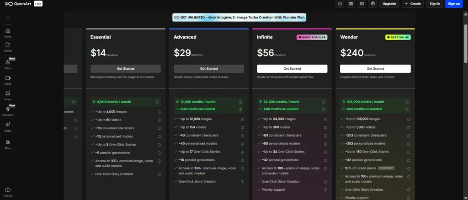Click "Start experimenting with the magic of AI creation."
Screen dimensions: 468x200
tap(122, 77)
